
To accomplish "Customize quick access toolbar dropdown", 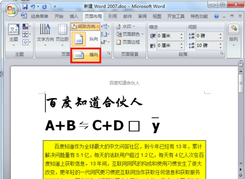I will (x=55, y=7).
